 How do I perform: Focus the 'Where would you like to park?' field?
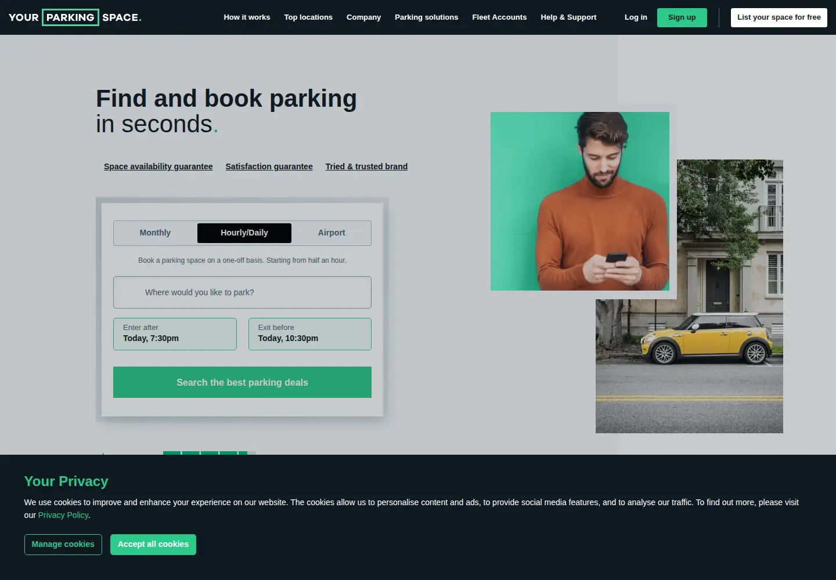pos(242,292)
